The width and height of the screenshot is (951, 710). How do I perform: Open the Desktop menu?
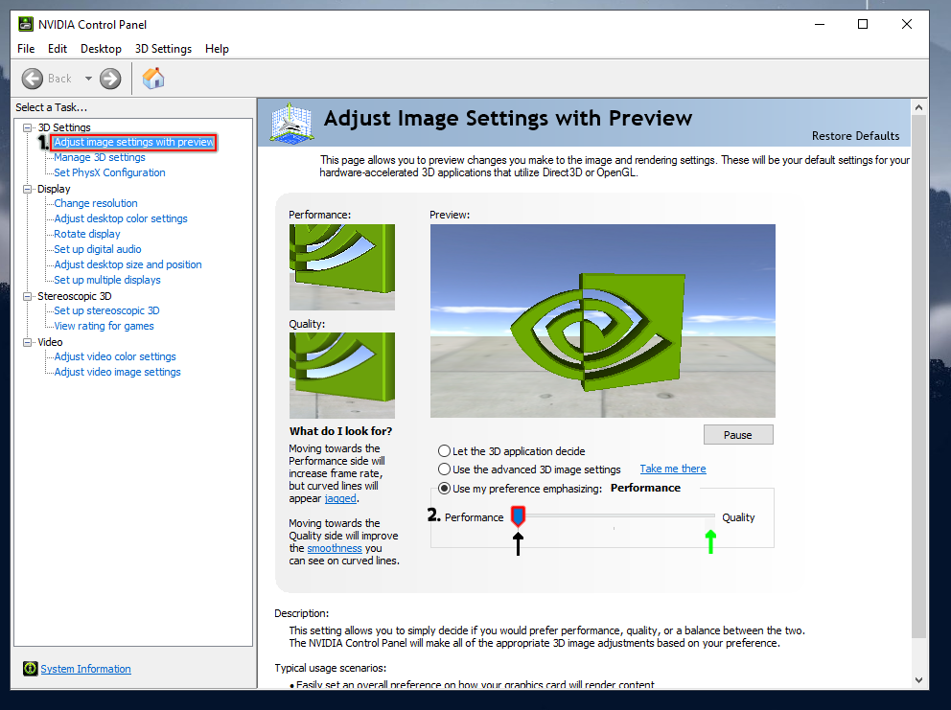[101, 49]
